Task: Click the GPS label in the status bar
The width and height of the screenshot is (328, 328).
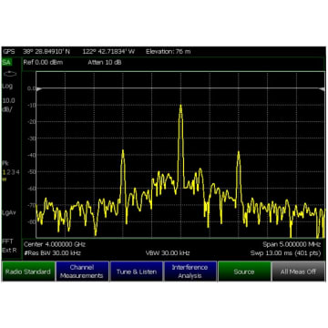Action: 8,51
